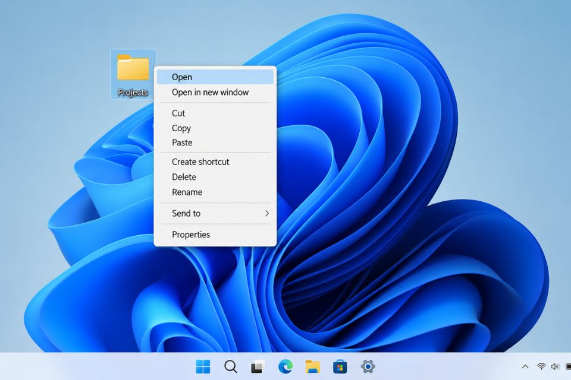The height and width of the screenshot is (380, 571).
Task: Select Paste in the context menu
Action: click(x=215, y=142)
